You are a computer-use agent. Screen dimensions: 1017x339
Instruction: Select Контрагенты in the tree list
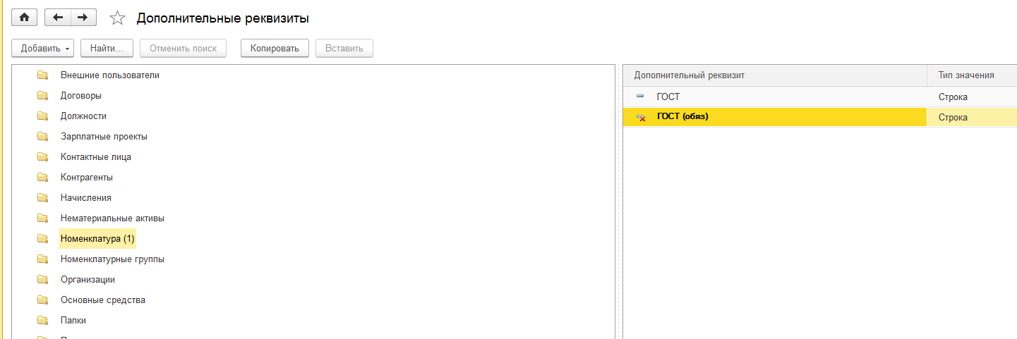pos(87,178)
